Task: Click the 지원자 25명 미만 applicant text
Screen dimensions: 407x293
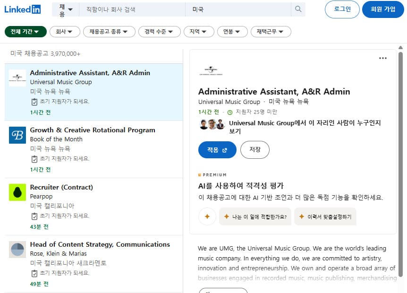Action: tap(256, 112)
